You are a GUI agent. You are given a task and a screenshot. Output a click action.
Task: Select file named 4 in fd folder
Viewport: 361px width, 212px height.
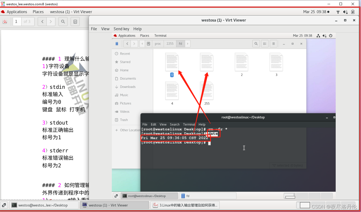tap(172, 93)
